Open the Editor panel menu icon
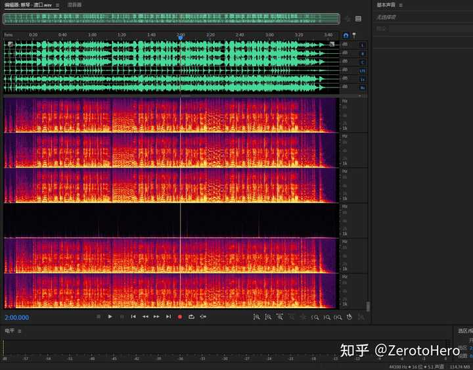 (57, 5)
